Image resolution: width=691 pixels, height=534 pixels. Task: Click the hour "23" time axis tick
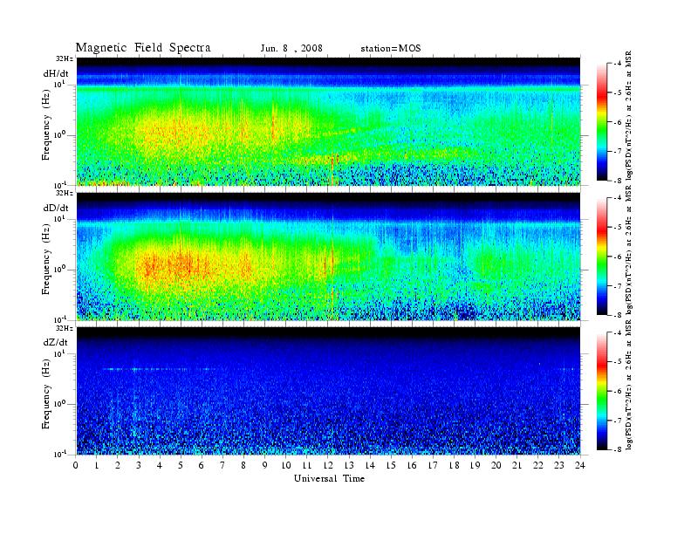pyautogui.click(x=559, y=465)
